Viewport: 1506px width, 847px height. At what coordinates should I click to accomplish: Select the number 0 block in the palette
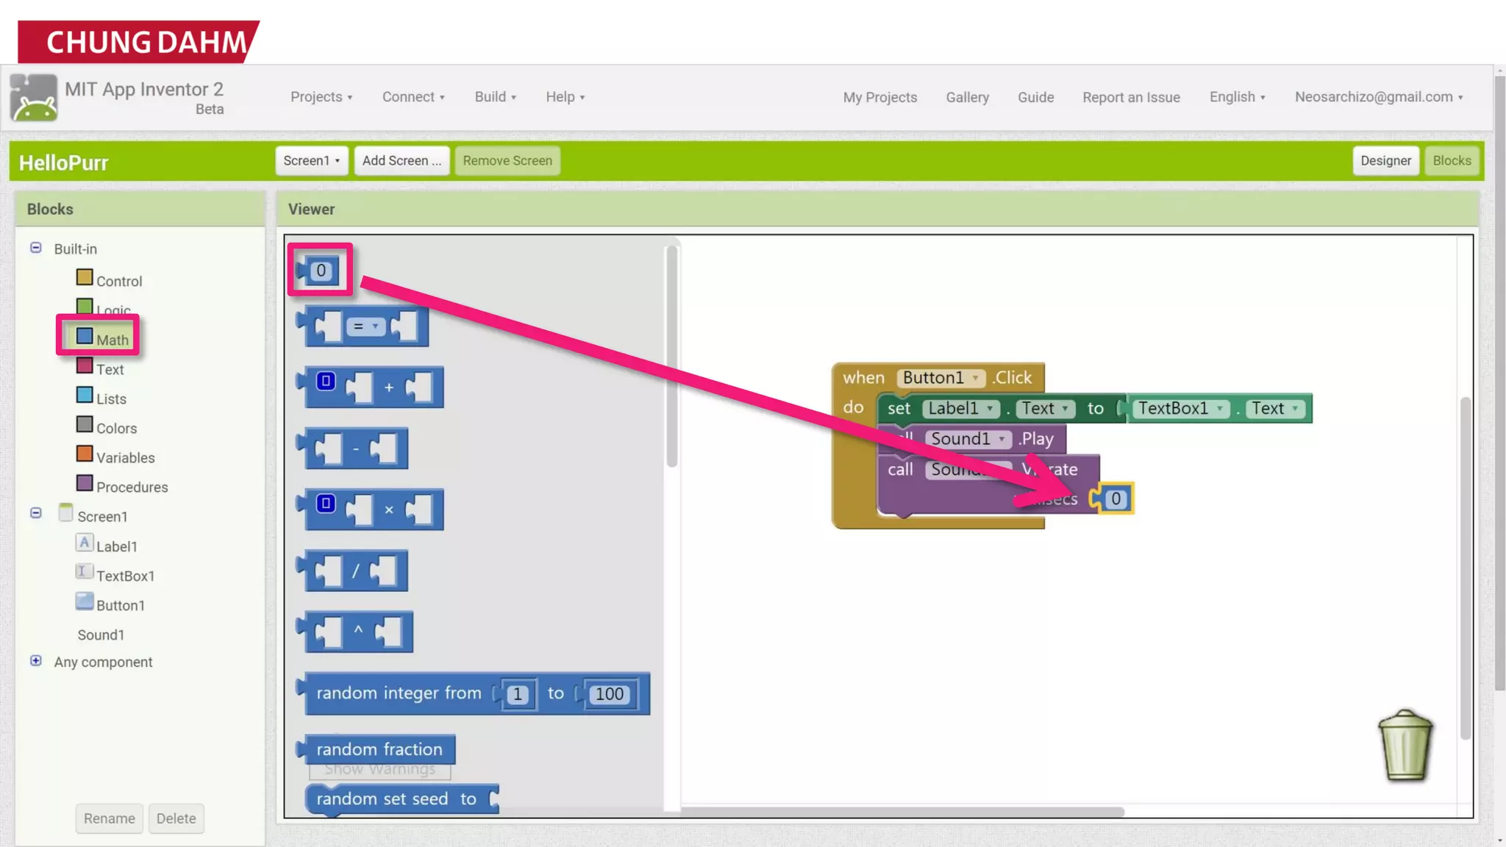click(321, 271)
